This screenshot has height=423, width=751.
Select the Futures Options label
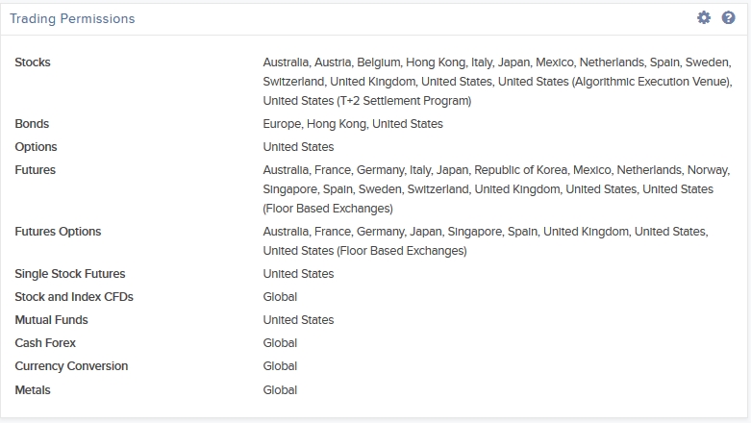pos(58,232)
